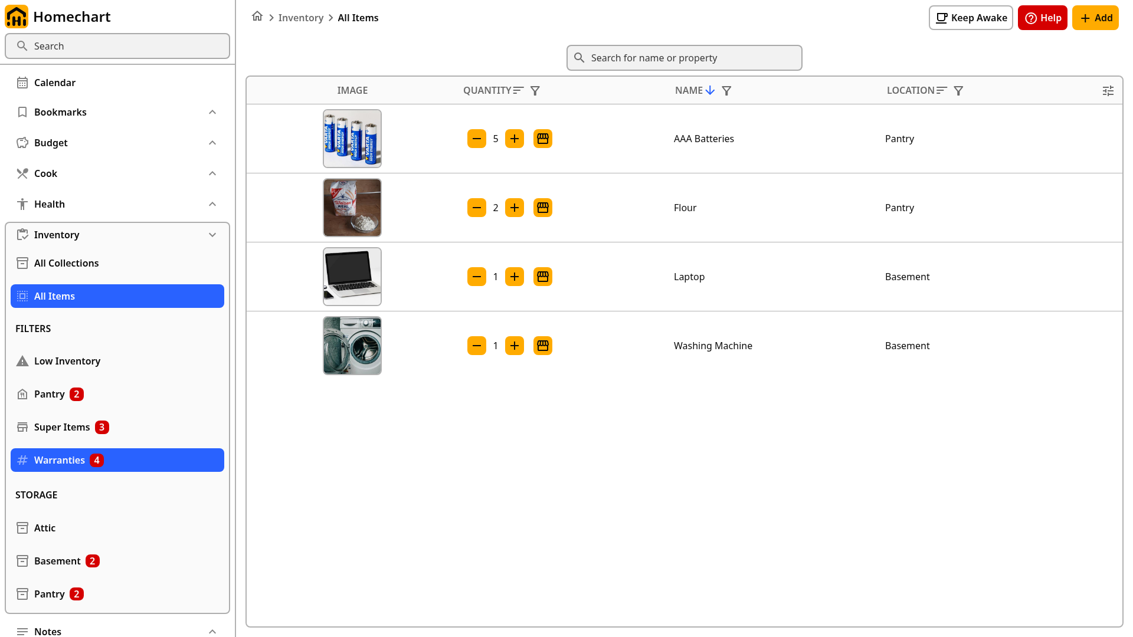
Task: Sort by Location column
Action: coord(942,90)
